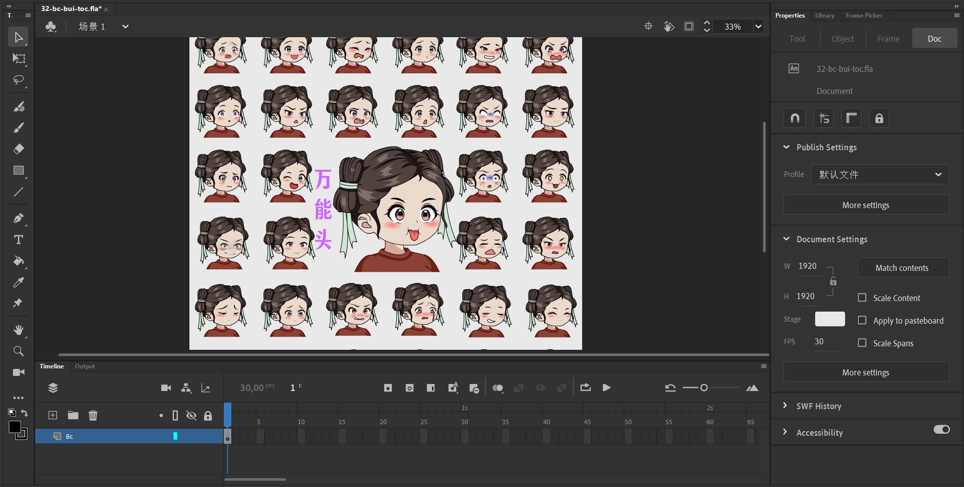
Task: Enable the Scale Content checkbox
Action: pos(862,298)
